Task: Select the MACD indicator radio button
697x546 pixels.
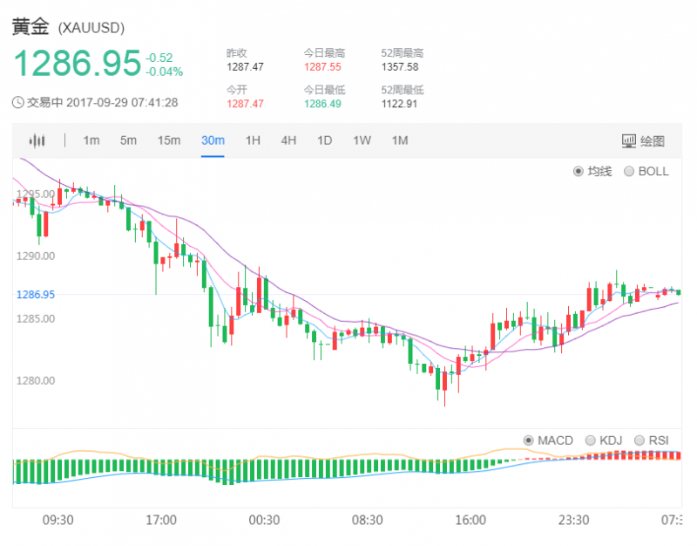Action: [529, 440]
